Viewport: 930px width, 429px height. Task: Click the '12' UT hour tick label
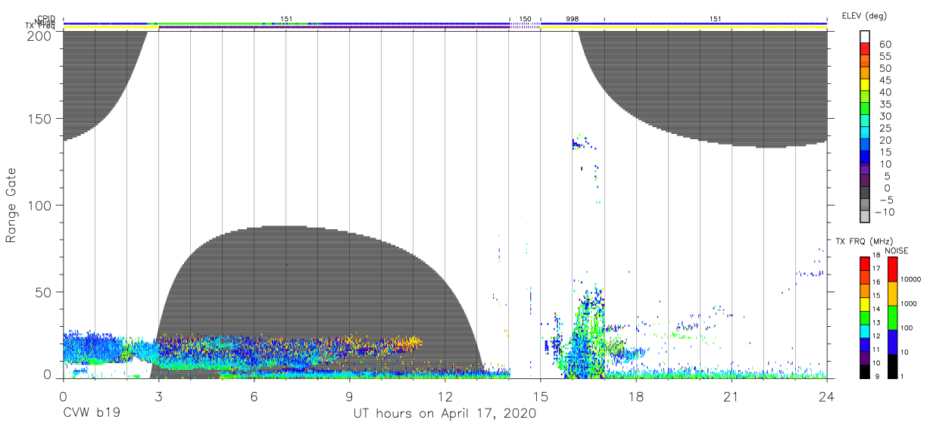point(445,396)
